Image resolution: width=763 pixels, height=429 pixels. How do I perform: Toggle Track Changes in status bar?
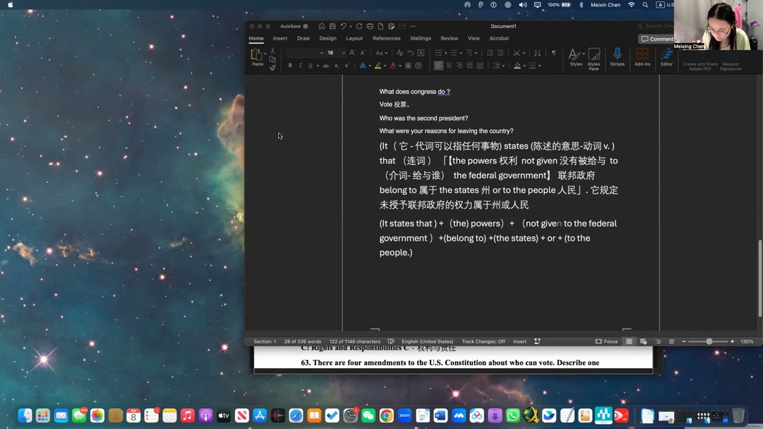tap(483, 341)
